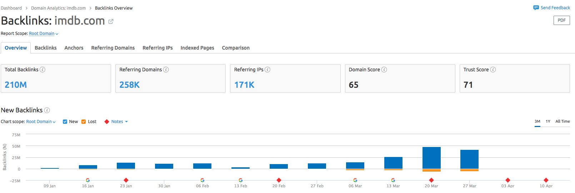Show info for New Backlinks chart
The height and width of the screenshot is (193, 575).
point(47,110)
